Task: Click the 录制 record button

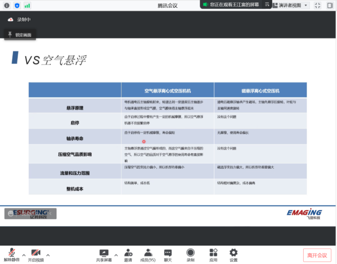Action: point(190,255)
